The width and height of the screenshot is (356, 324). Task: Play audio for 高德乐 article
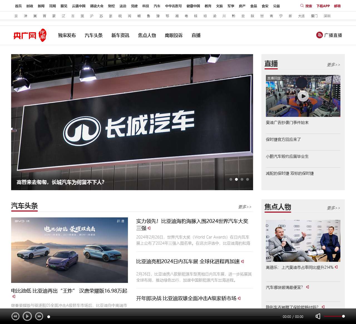336,267
